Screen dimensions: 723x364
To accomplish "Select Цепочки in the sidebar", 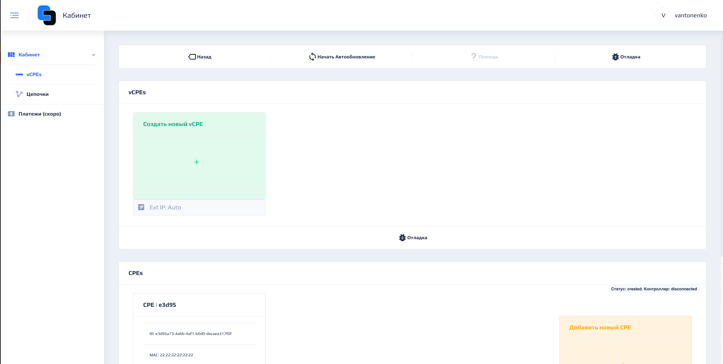I will point(37,94).
